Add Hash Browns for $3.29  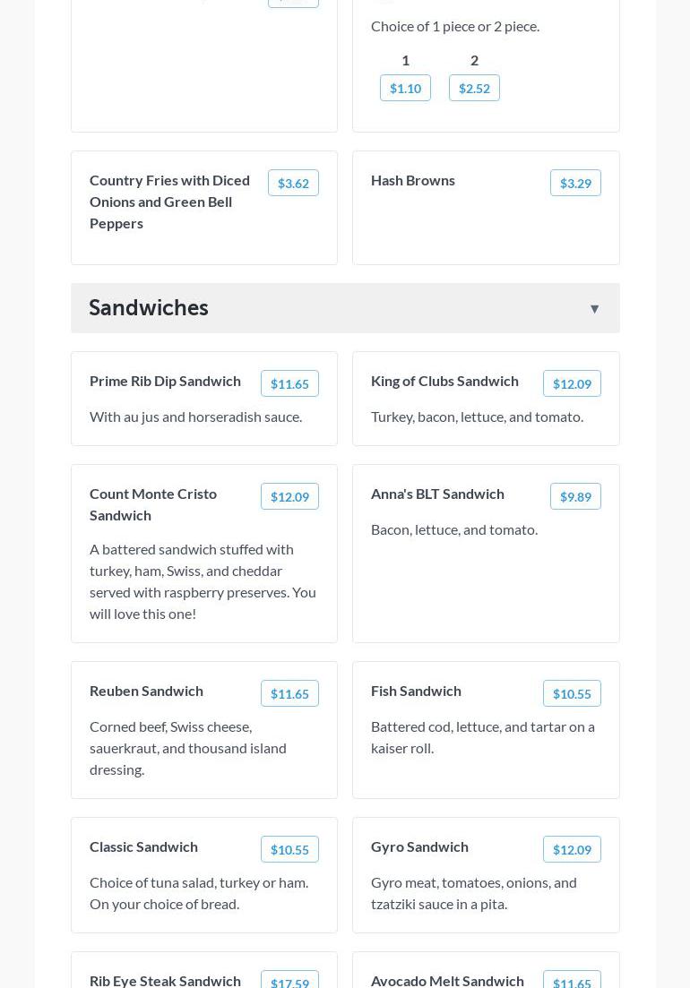(x=575, y=183)
